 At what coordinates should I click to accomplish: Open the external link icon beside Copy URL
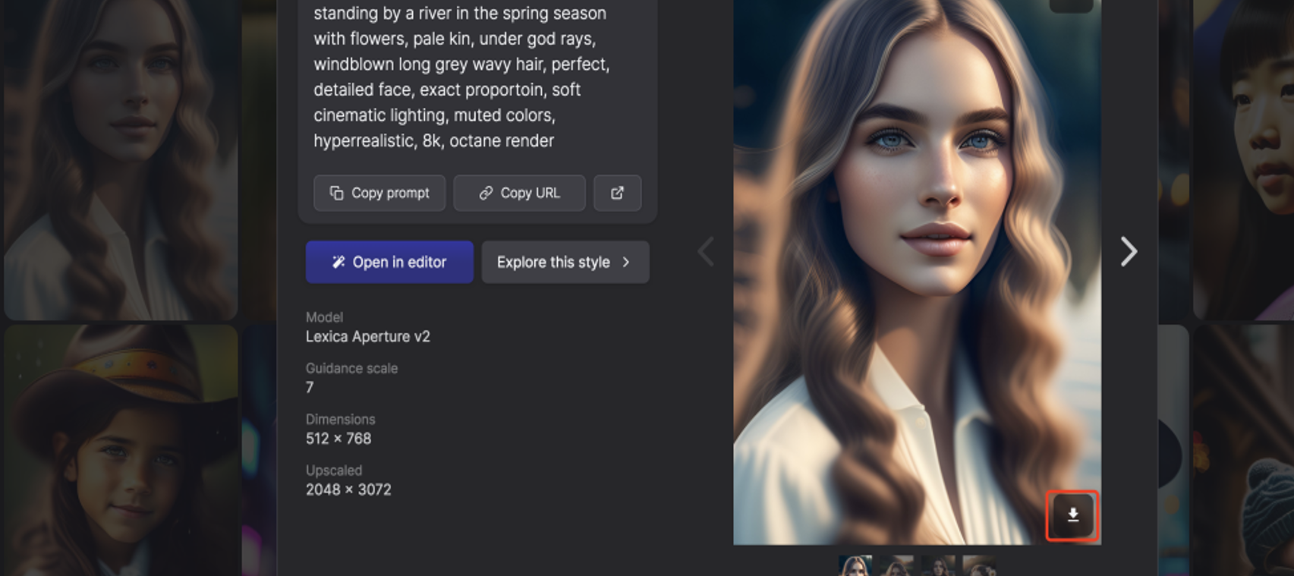tap(617, 193)
